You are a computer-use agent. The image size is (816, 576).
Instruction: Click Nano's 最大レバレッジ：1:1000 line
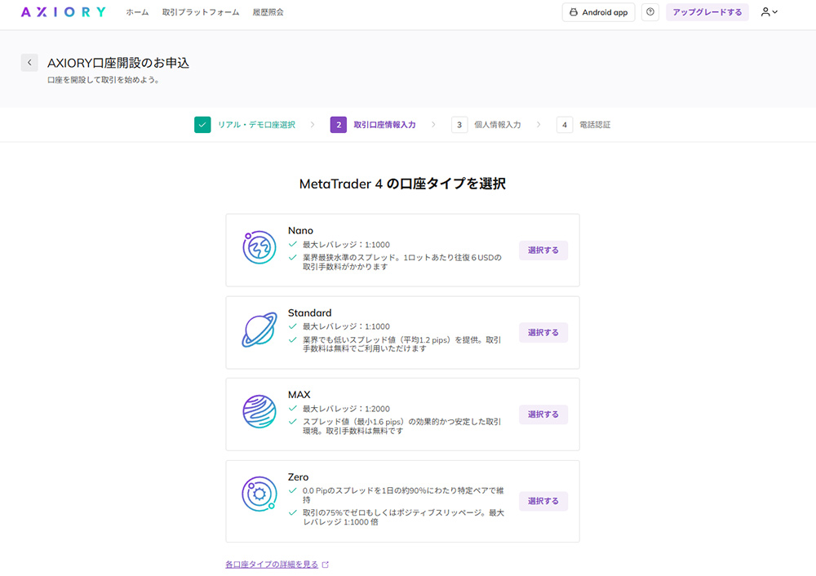point(346,245)
